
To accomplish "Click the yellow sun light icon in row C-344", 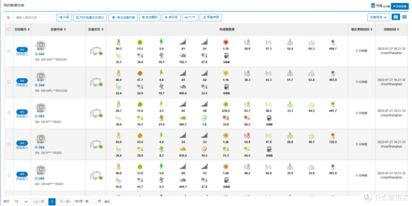I will coord(226,73).
